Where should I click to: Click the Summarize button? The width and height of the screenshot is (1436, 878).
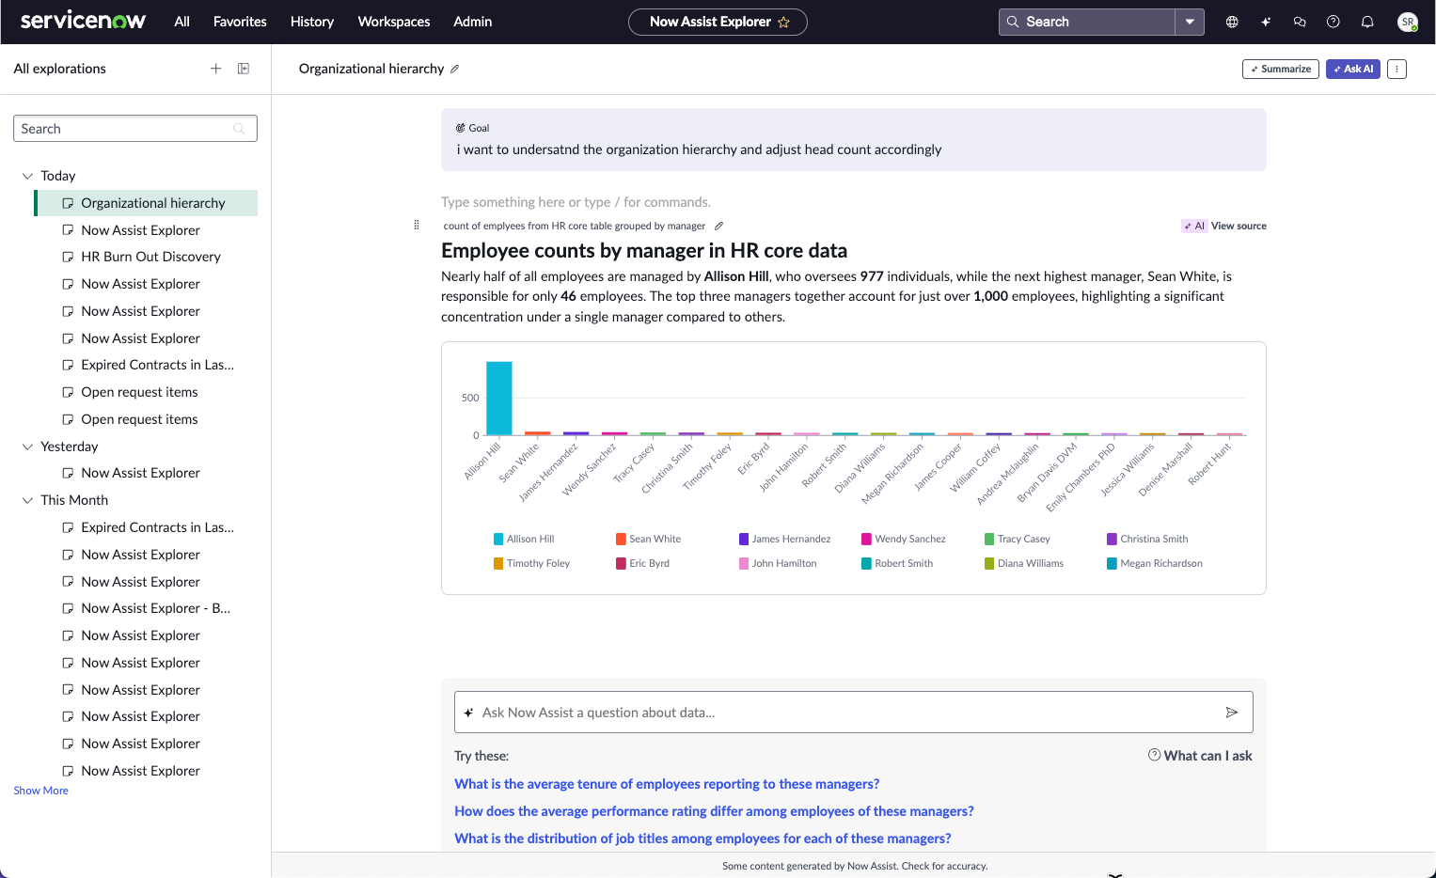pyautogui.click(x=1281, y=69)
